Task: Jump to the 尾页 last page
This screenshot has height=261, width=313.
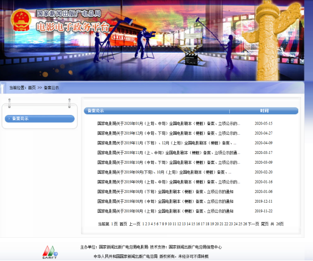Action: coord(265,224)
